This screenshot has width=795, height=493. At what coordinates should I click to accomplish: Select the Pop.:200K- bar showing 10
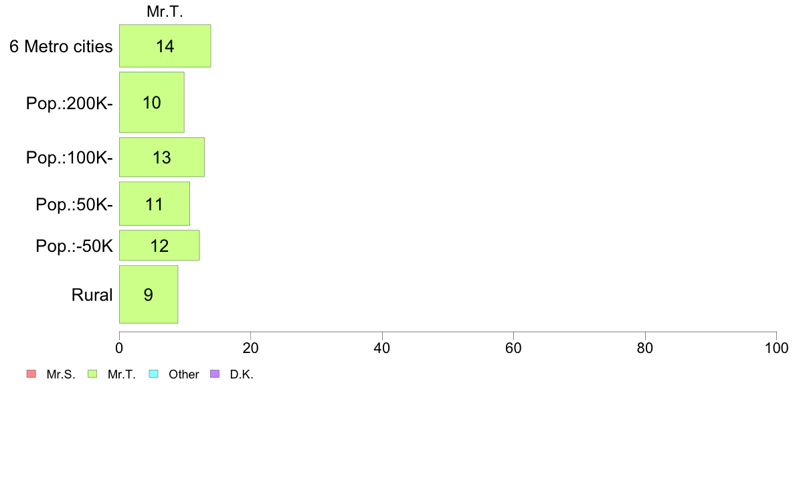[152, 102]
